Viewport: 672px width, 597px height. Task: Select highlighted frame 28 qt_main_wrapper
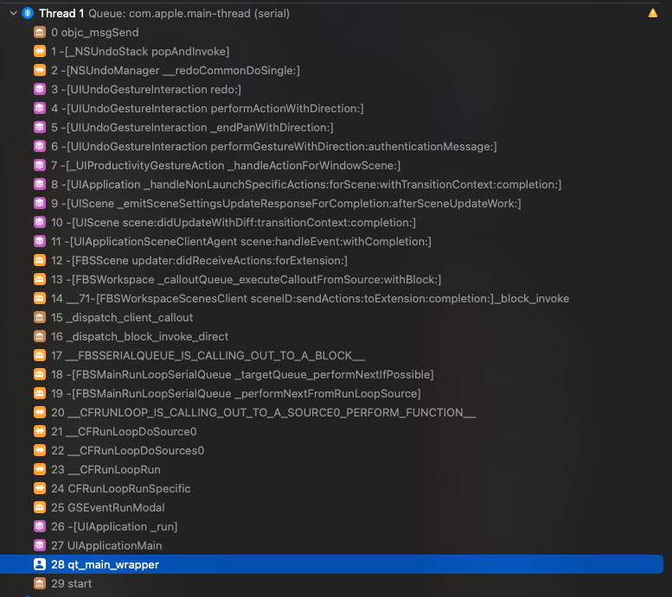click(331, 564)
